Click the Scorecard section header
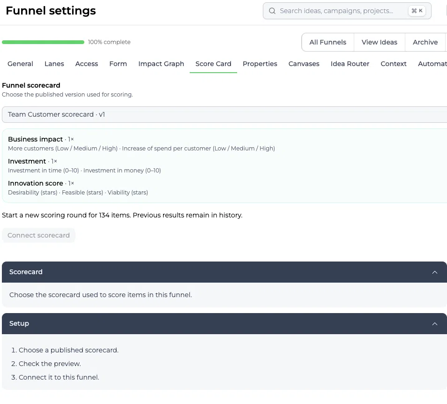The image size is (447, 404). (x=224, y=272)
